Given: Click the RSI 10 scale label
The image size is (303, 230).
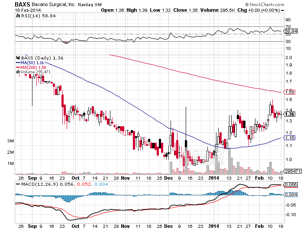Looking at the screenshot, I should click(288, 49).
